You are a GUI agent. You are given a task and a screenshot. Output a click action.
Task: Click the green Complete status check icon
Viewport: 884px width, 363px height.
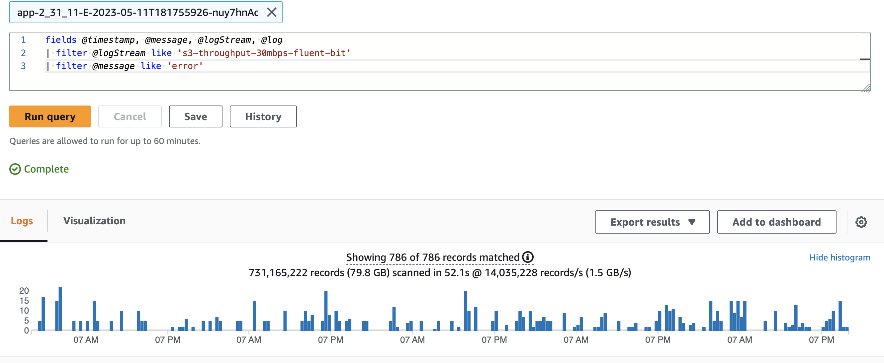[x=15, y=169]
